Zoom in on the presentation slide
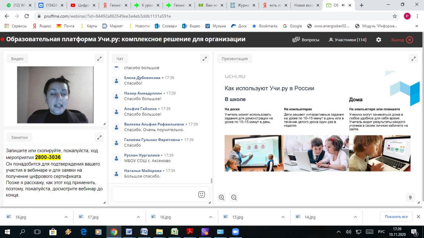424x238 pixels. [x=222, y=198]
